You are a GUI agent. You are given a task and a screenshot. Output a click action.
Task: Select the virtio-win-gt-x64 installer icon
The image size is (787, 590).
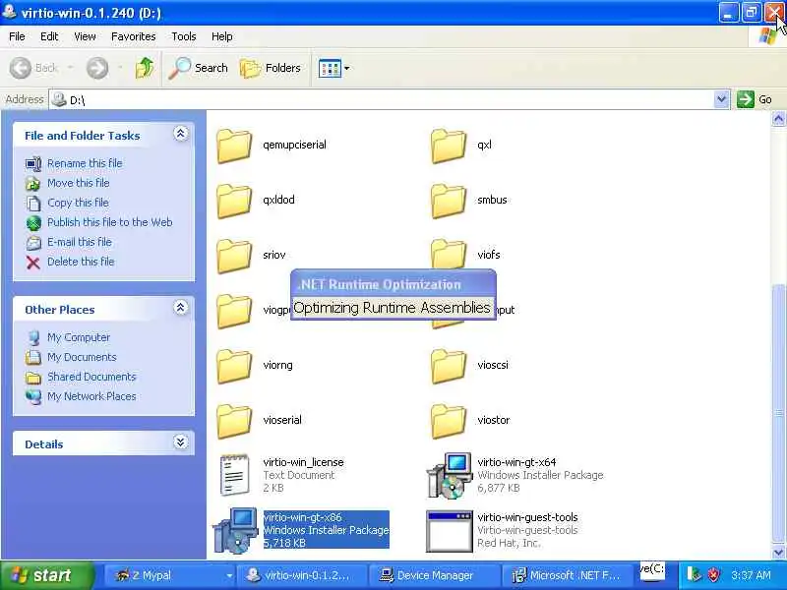(x=450, y=475)
